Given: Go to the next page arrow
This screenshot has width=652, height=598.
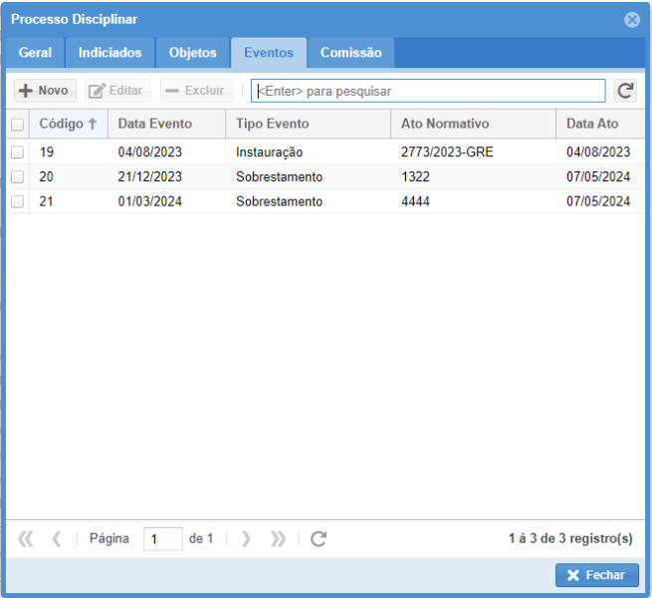Looking at the screenshot, I should pos(246,539).
